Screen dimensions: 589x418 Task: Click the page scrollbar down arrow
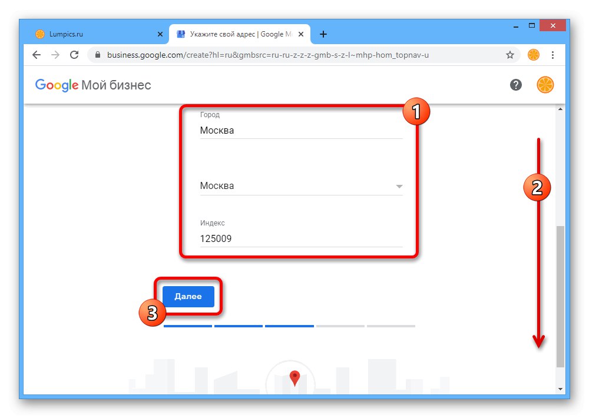(x=560, y=389)
